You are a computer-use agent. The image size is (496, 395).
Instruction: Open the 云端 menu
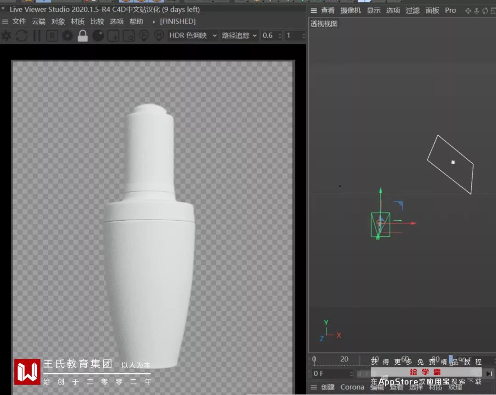click(x=39, y=22)
